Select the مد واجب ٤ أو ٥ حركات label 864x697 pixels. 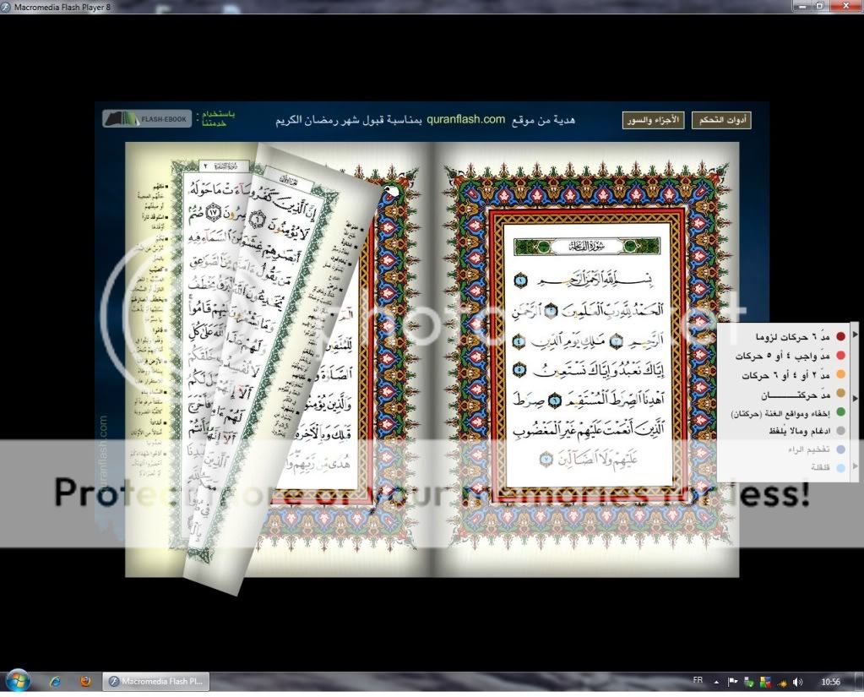point(782,356)
